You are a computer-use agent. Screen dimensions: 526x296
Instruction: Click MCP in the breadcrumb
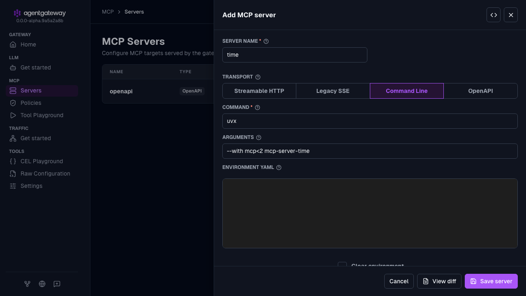pyautogui.click(x=108, y=12)
